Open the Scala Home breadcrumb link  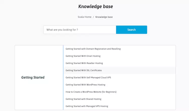coord(84,17)
